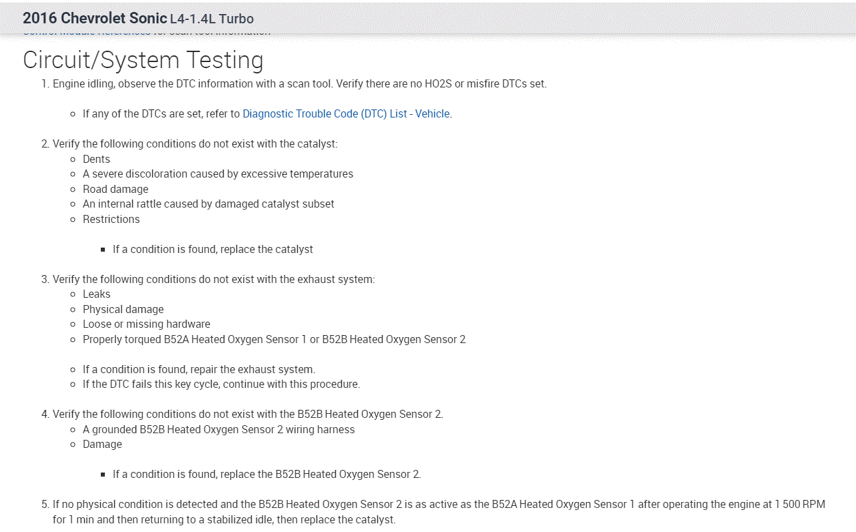
Task: Click step 5 paragraph about 1 500 RPM
Action: [x=439, y=505]
